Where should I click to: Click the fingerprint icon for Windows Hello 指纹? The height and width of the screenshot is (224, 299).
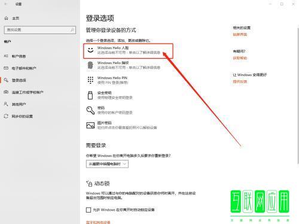(x=90, y=65)
